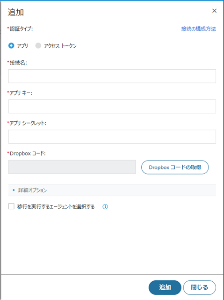Viewport: 224px width, 300px height.
Task: Click the blue bullet beside 詳細オプション
Action: [x=14, y=190]
